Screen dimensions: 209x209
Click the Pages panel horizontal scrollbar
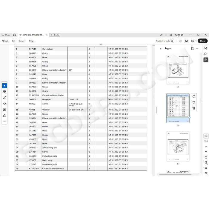point(175,174)
